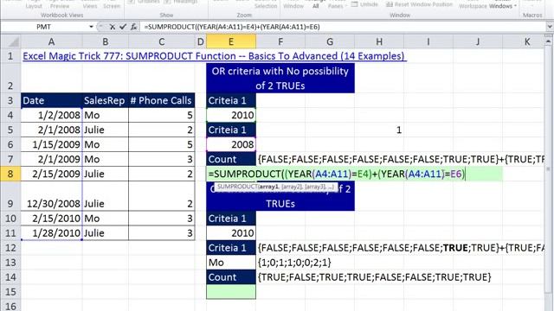This screenshot has height=311, width=554.
Task: Open Insert Function via the fx icon
Action: click(x=133, y=27)
